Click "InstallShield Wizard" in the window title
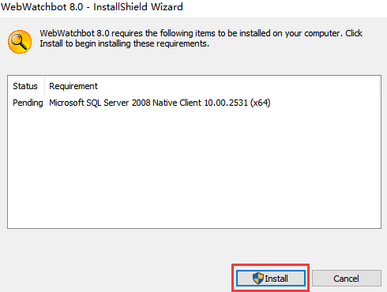 point(138,7)
